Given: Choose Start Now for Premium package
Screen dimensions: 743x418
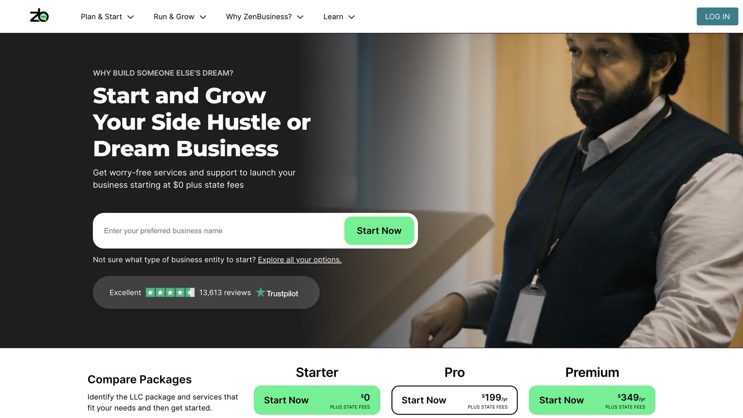Looking at the screenshot, I should coord(592,400).
